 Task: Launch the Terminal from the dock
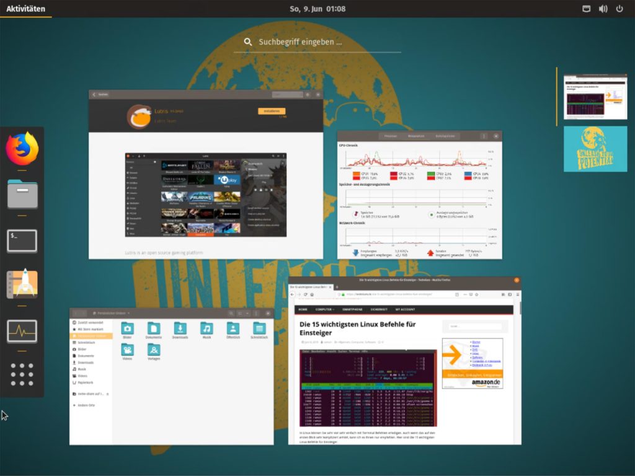point(22,240)
